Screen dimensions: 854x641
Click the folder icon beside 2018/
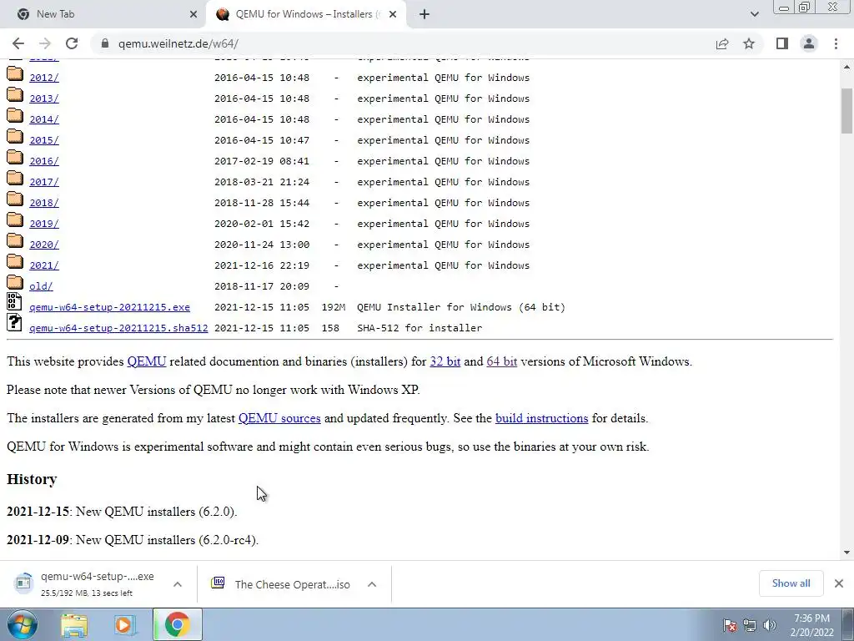click(x=15, y=200)
